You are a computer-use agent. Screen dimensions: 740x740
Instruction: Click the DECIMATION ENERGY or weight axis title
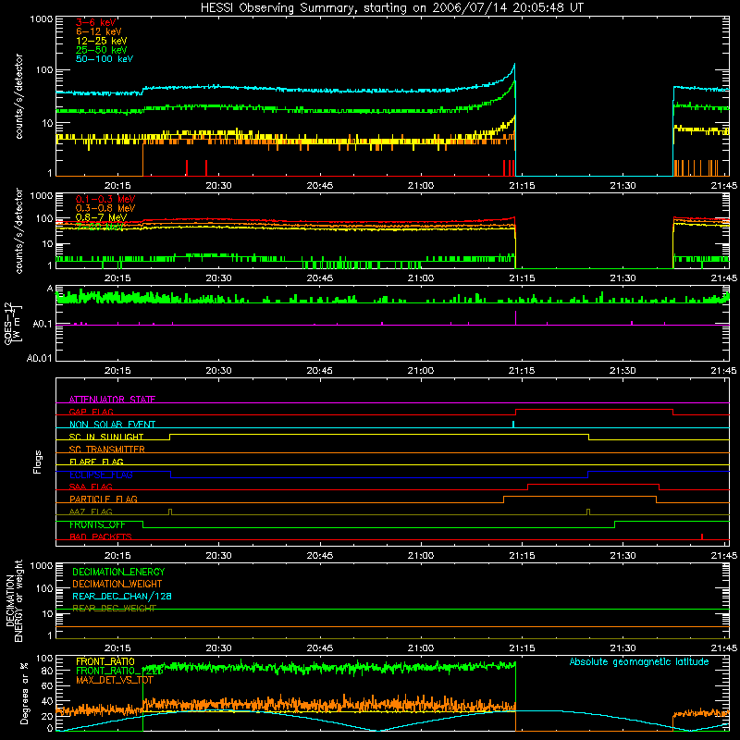pos(14,600)
